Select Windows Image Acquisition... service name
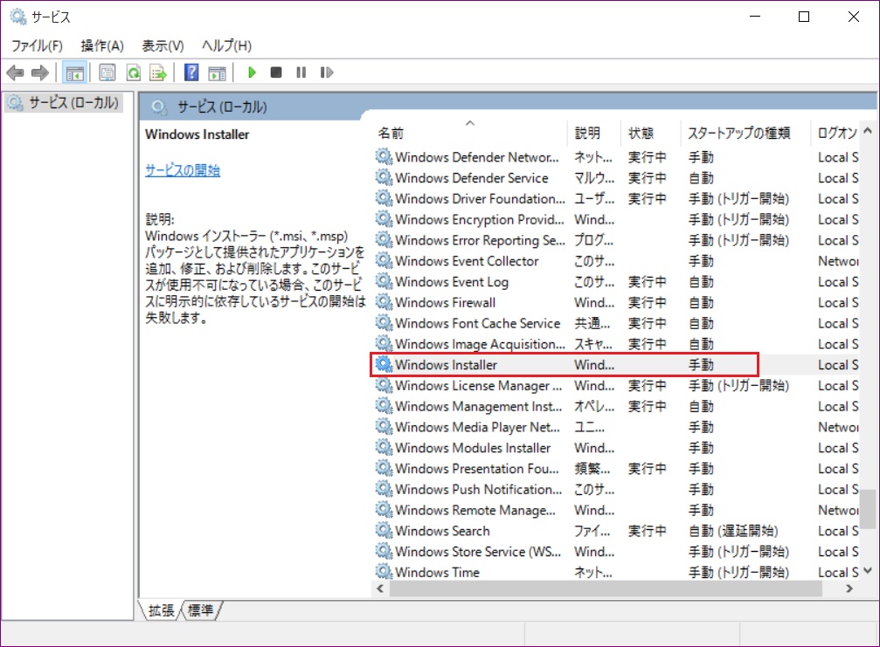Image resolution: width=880 pixels, height=647 pixels. click(480, 344)
